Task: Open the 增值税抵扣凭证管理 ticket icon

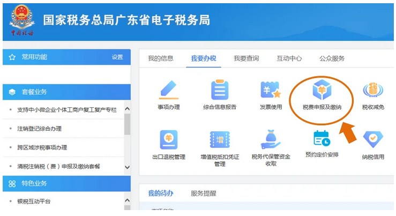Action: (x=220, y=139)
